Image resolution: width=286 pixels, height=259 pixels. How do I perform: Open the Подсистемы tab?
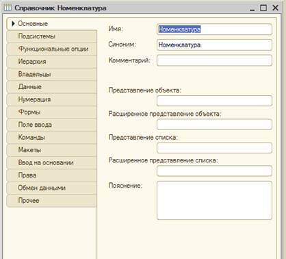52,36
